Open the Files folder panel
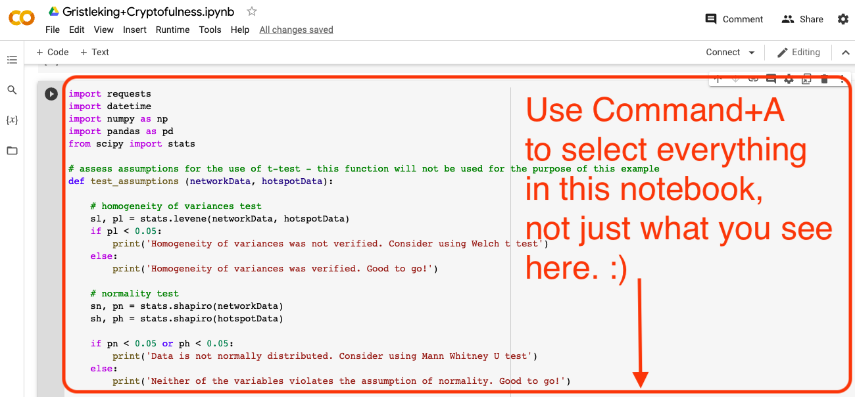 [12, 151]
